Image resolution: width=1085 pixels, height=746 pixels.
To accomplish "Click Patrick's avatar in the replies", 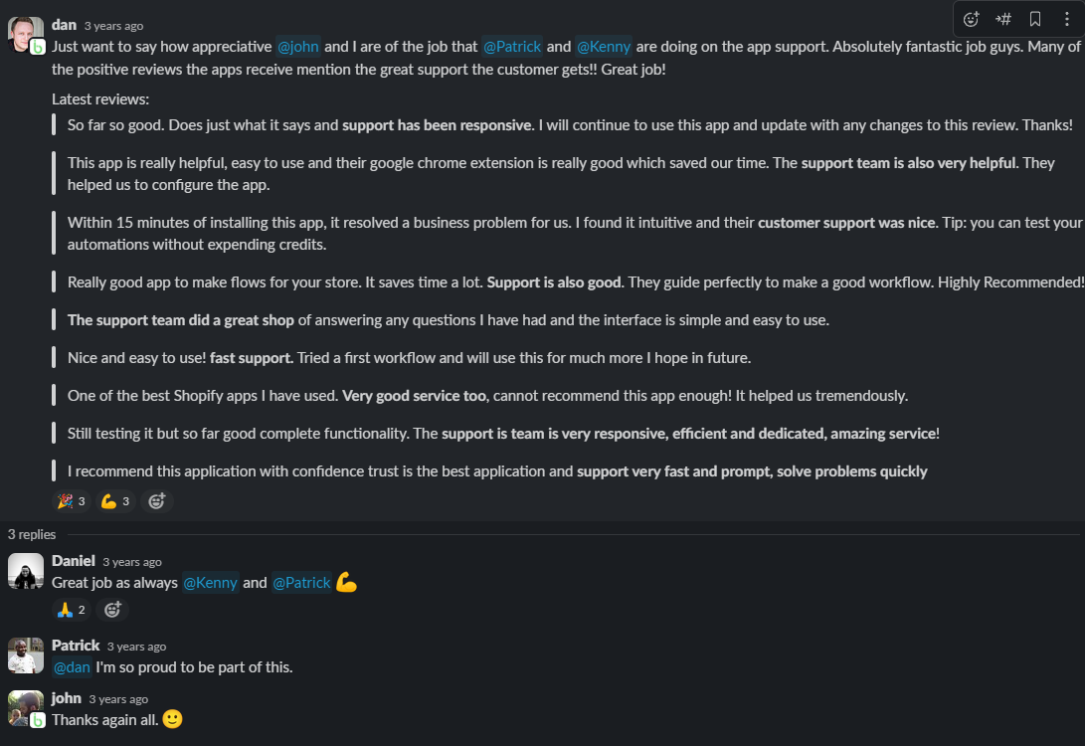I will pyautogui.click(x=26, y=655).
